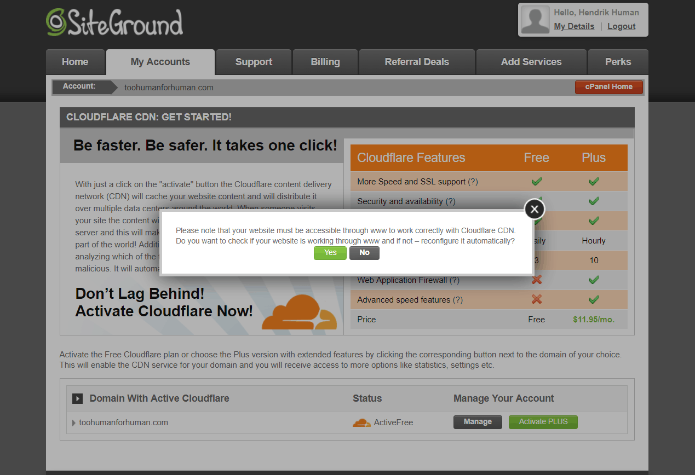Screen dimensions: 695x475
Task: Open the My Details link
Action: (574, 26)
